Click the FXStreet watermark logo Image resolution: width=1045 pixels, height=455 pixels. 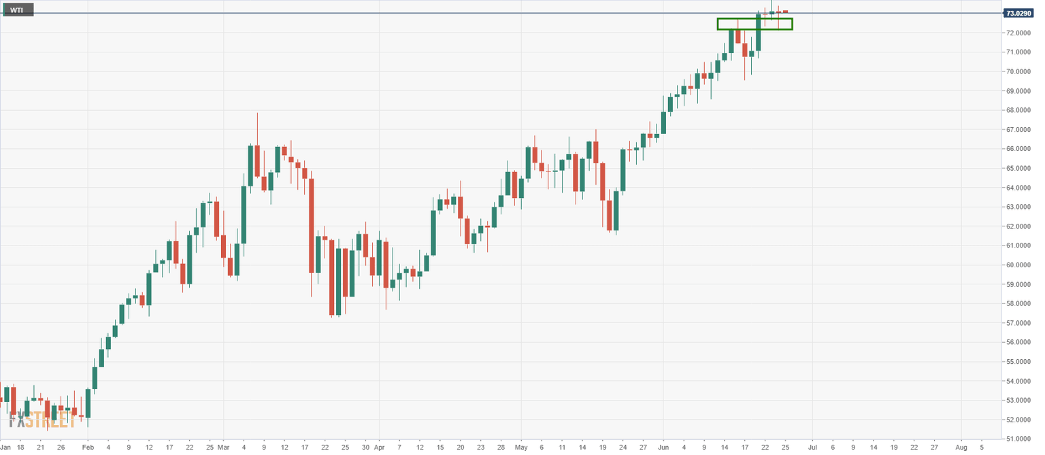[x=45, y=420]
